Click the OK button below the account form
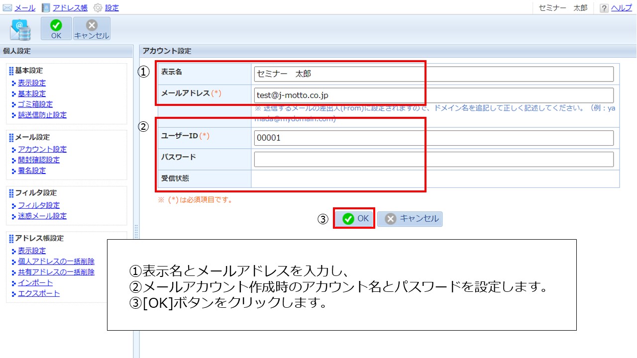The image size is (637, 358). pyautogui.click(x=354, y=218)
